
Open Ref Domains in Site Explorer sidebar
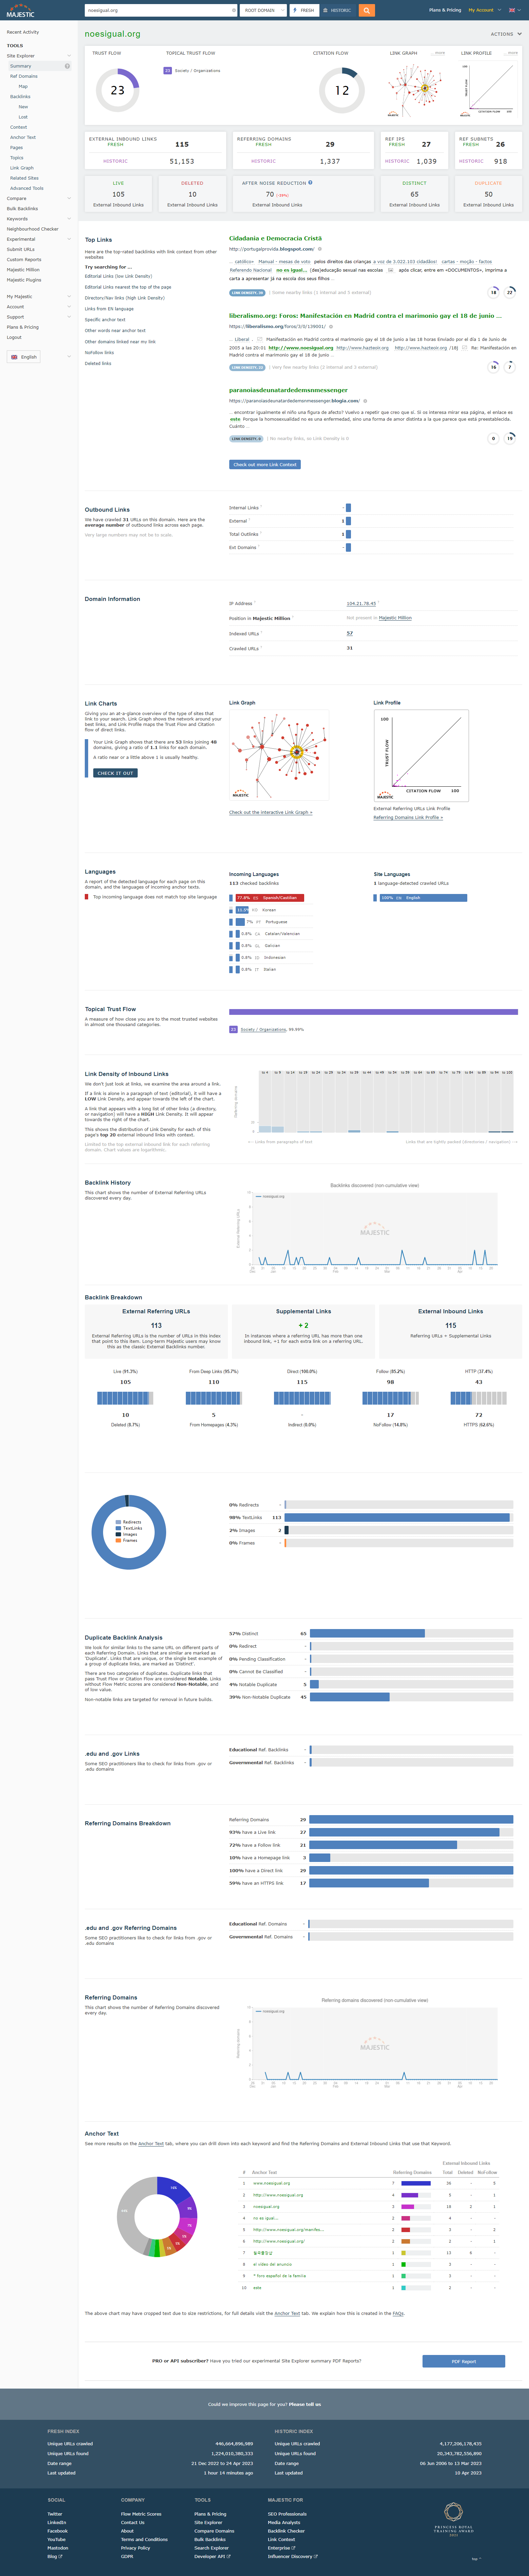[24, 76]
